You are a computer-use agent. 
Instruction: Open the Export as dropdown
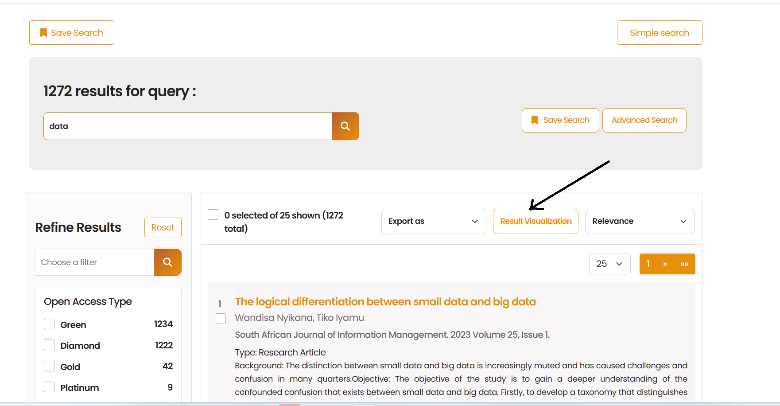pyautogui.click(x=434, y=221)
